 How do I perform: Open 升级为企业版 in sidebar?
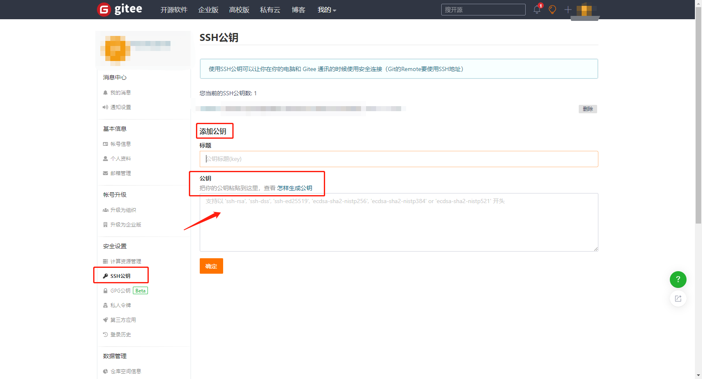coord(122,225)
